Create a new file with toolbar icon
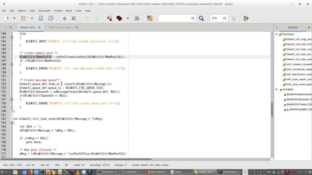Image resolution: width=312 pixels, height=175 pixels. click(6, 18)
